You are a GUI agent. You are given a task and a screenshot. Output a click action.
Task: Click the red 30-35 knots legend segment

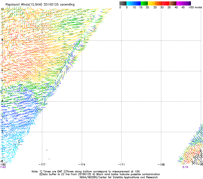(x=166, y=3)
